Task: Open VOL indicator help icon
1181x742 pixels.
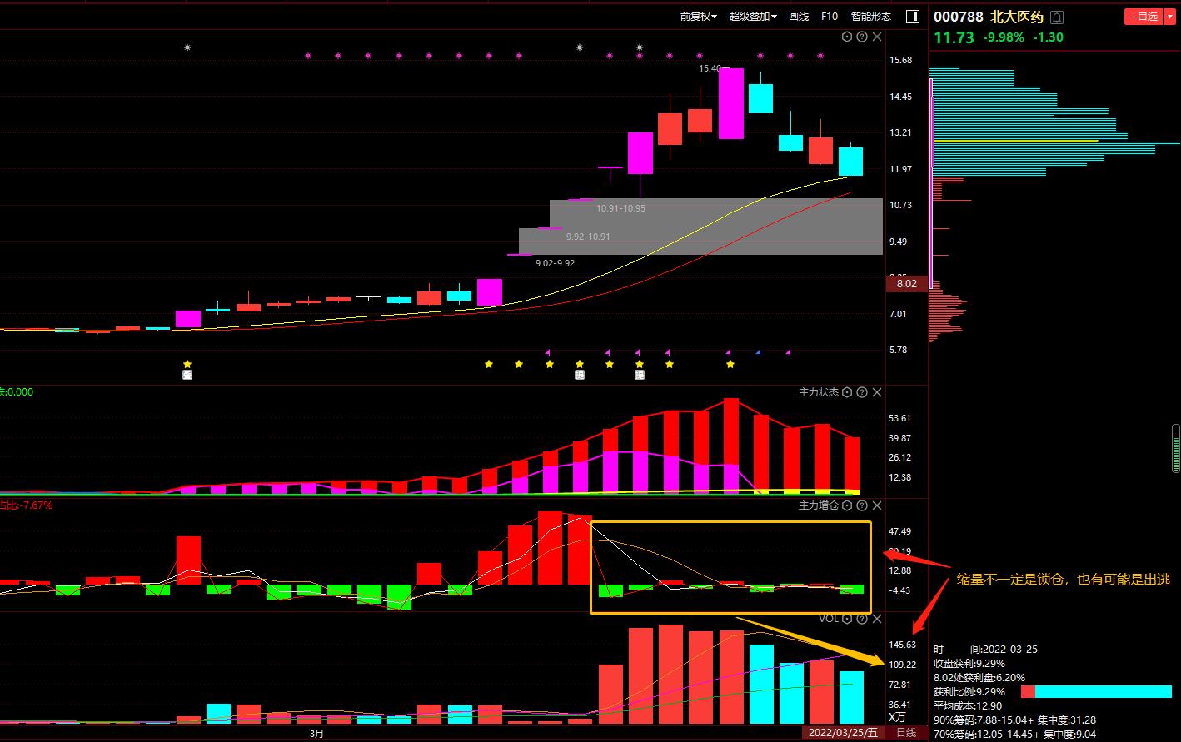Action: coord(862,619)
